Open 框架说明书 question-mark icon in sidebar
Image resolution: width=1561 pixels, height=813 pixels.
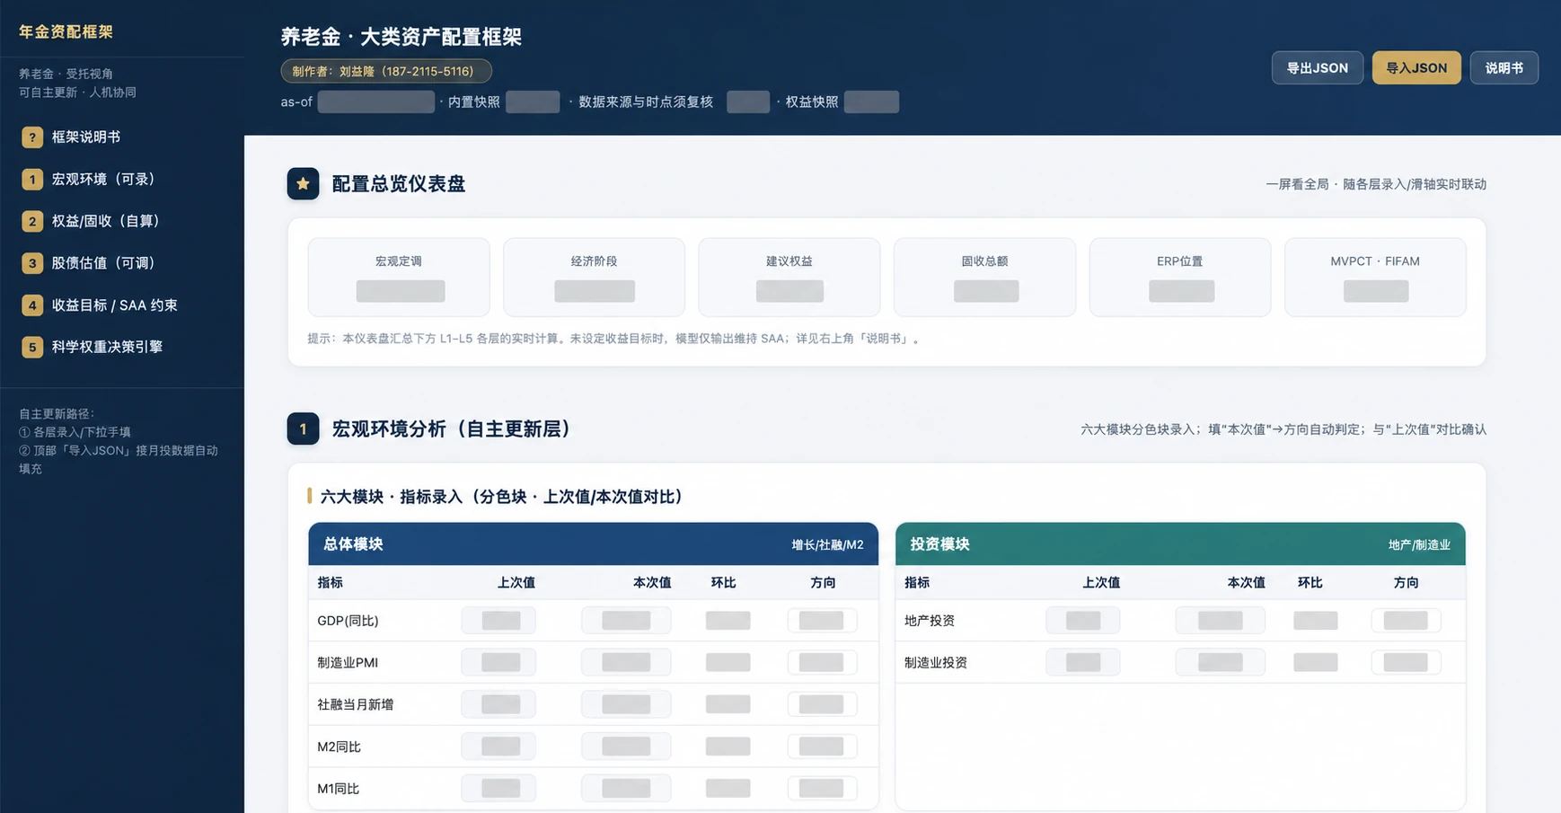tap(32, 137)
